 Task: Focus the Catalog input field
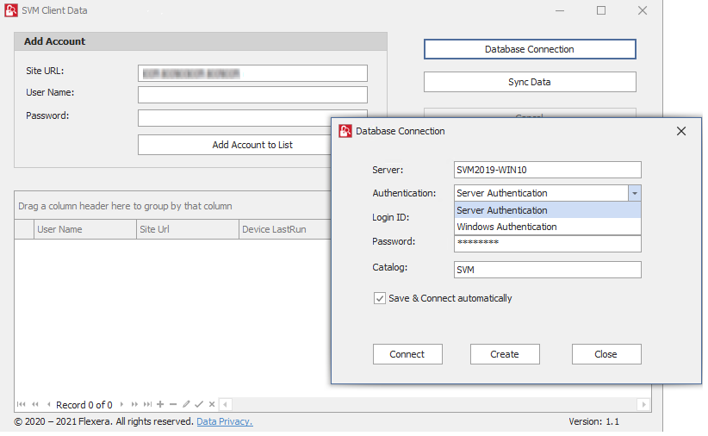click(547, 270)
